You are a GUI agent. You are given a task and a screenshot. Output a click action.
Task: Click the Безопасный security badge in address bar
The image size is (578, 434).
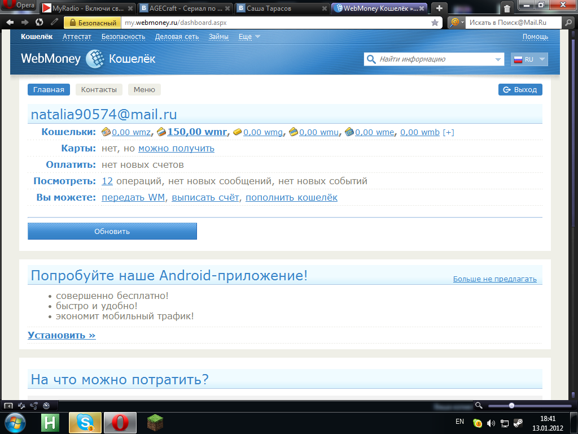click(x=93, y=23)
